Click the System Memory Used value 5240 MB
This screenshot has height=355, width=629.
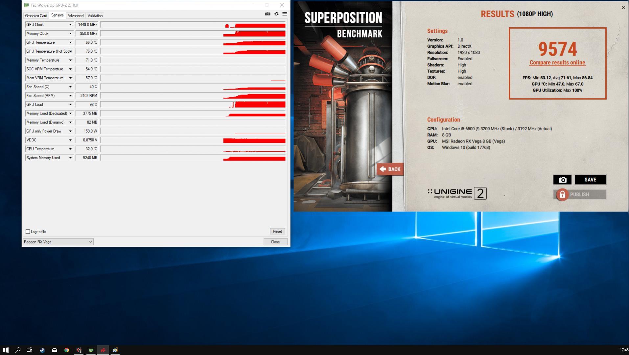pos(87,158)
